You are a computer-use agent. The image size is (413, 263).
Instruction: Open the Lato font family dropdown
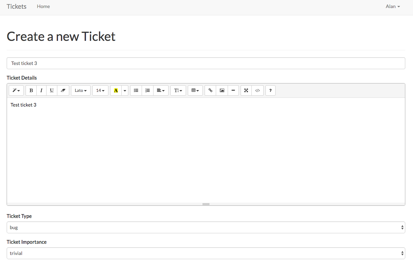(x=80, y=90)
